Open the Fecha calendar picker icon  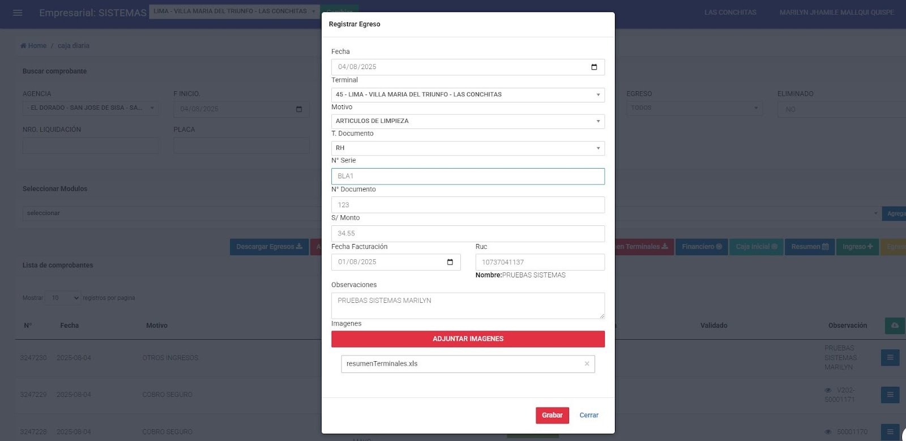[594, 67]
